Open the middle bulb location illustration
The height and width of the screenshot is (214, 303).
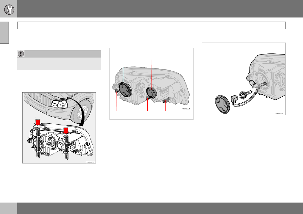point(151,84)
